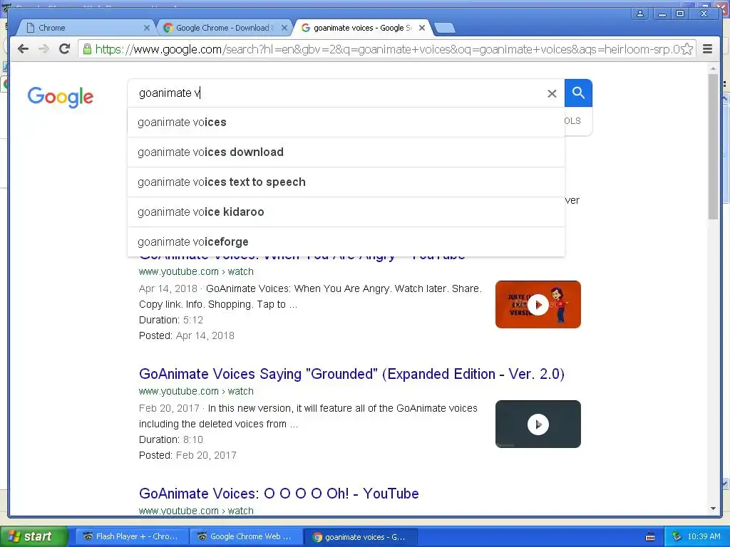Choose suggestion 'goanimate voices download'

coord(346,152)
